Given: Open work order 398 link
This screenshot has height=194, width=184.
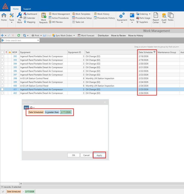Looking at the screenshot, I should (15, 78).
